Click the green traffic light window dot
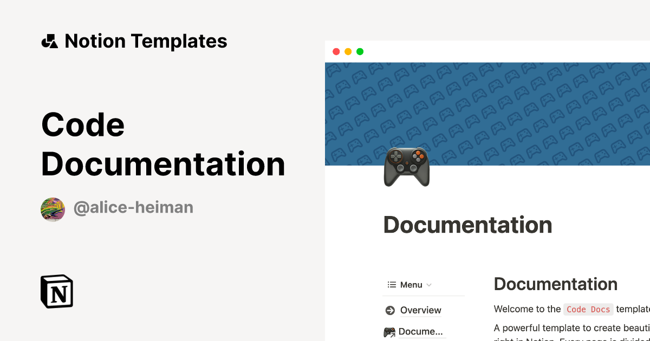 (360, 51)
